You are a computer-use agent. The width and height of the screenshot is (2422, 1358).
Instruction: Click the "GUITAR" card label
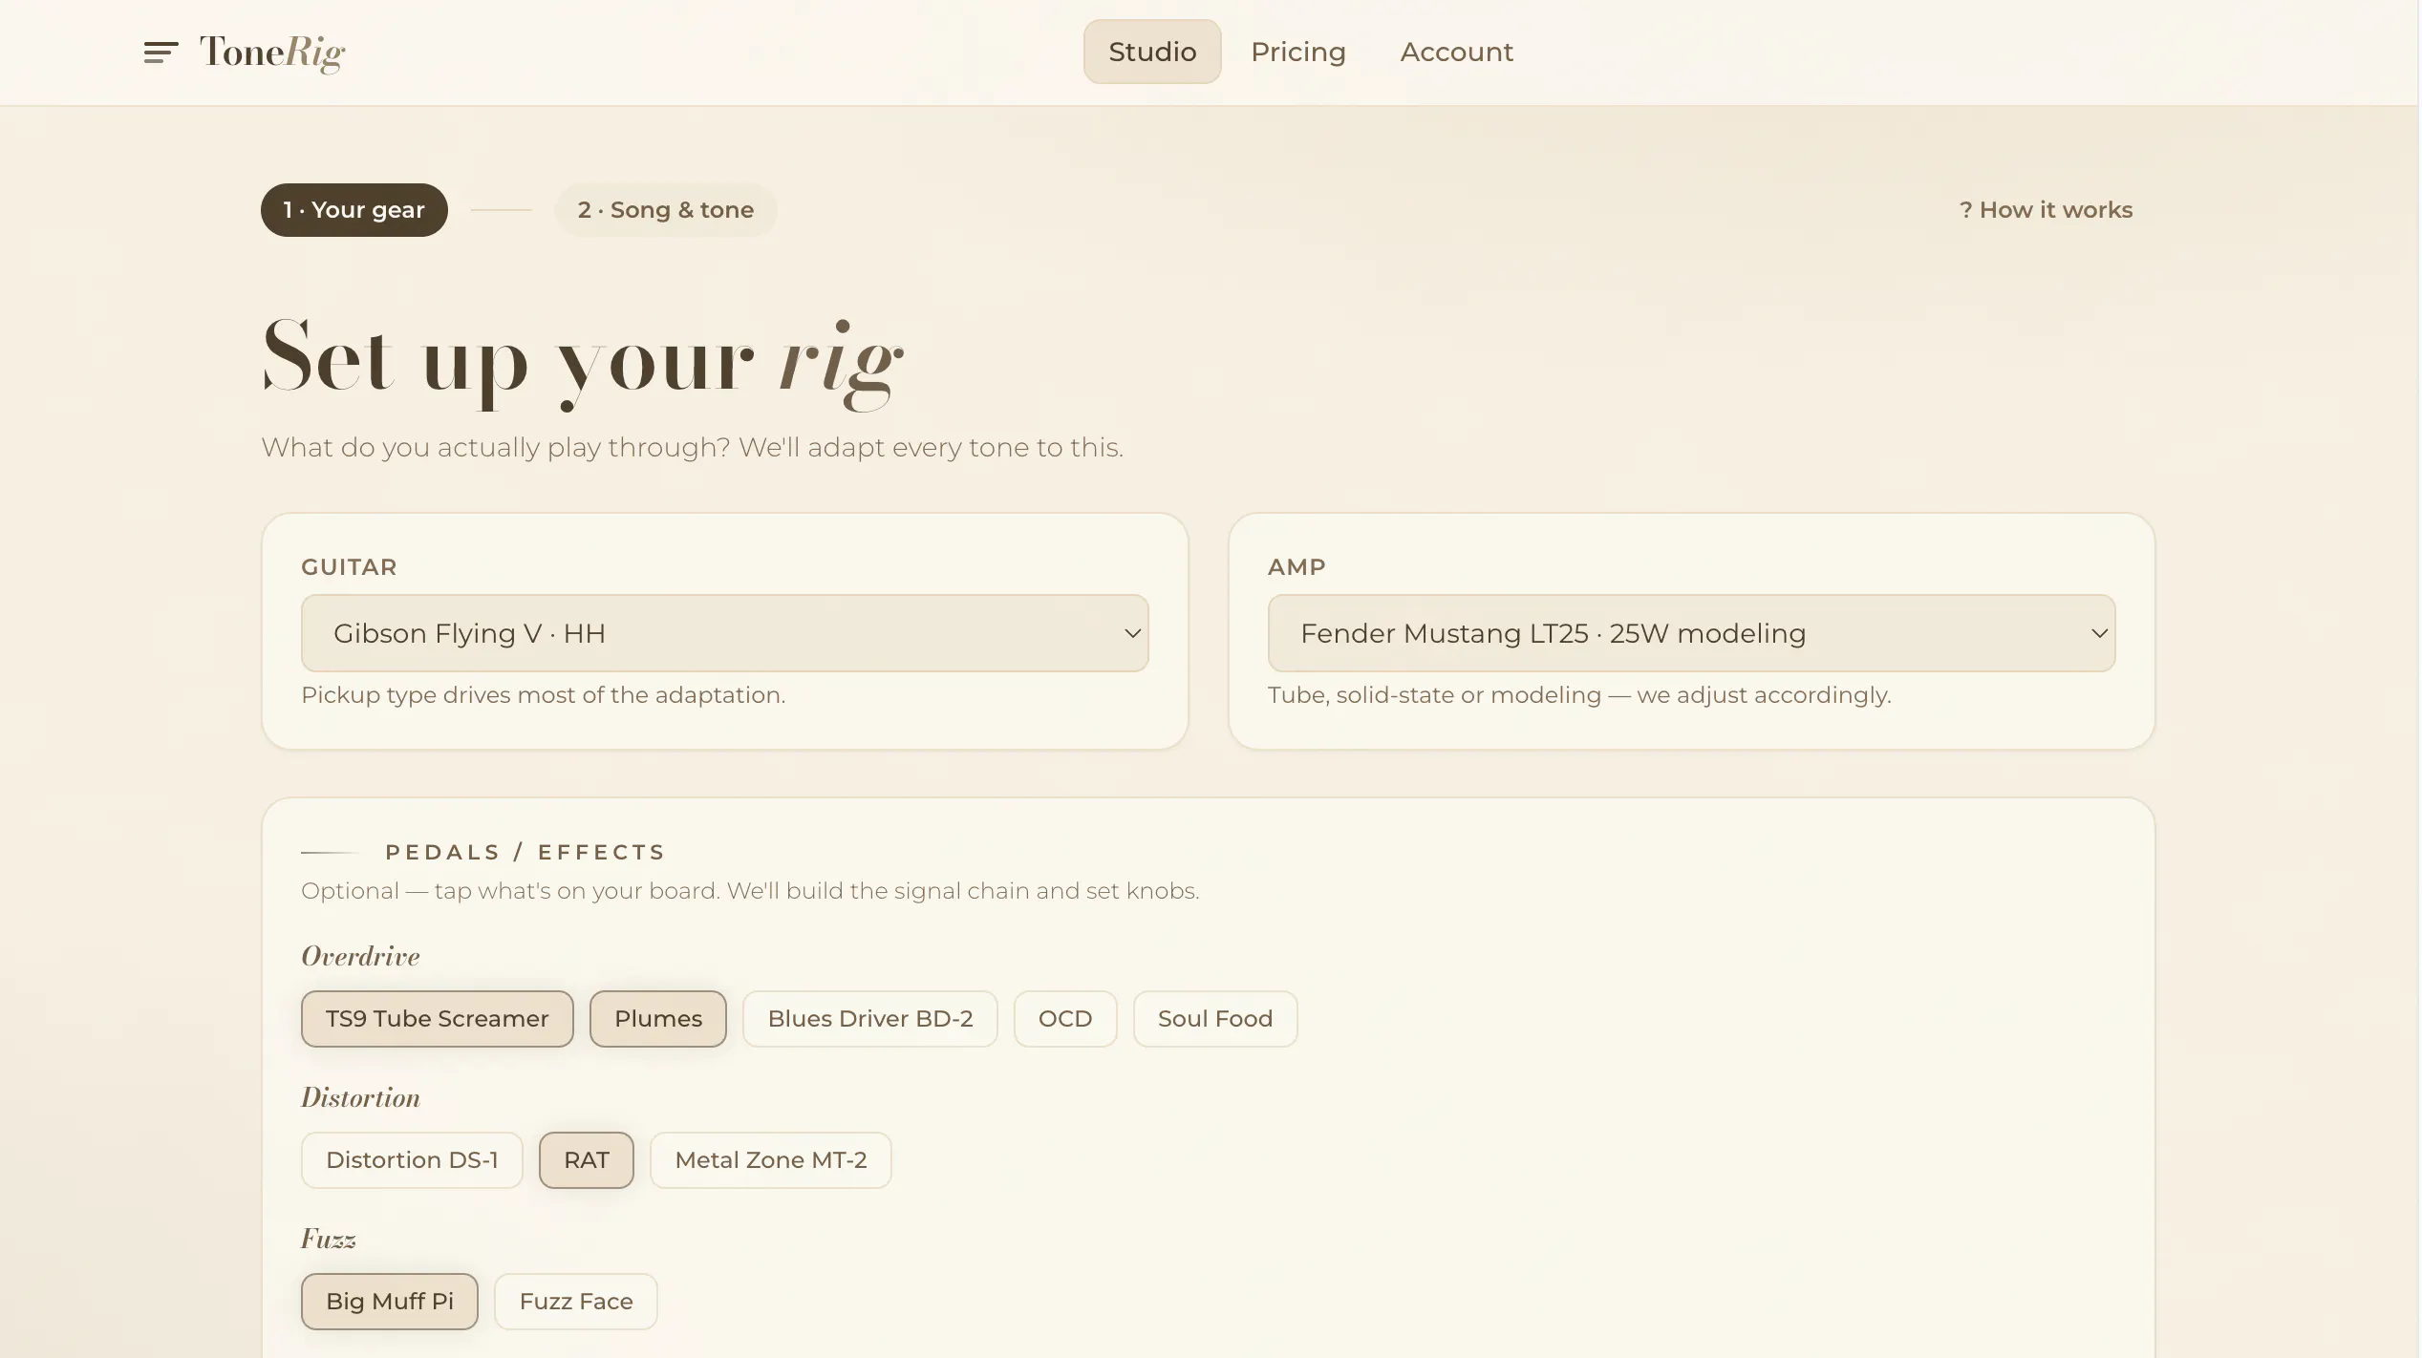(349, 567)
